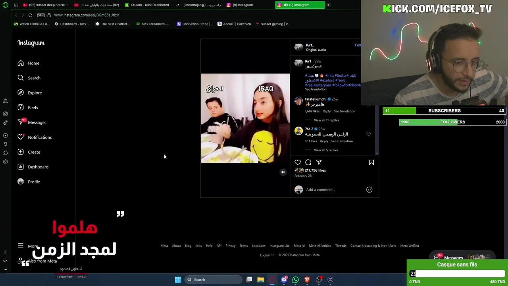Open the emoji picker for comments
The width and height of the screenshot is (508, 286).
[x=369, y=189]
